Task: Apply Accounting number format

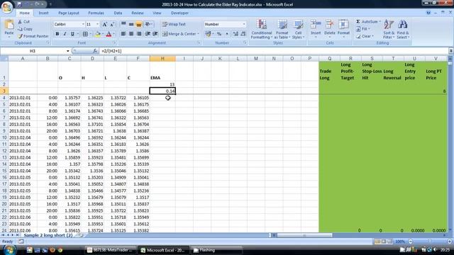Action: (x=208, y=34)
